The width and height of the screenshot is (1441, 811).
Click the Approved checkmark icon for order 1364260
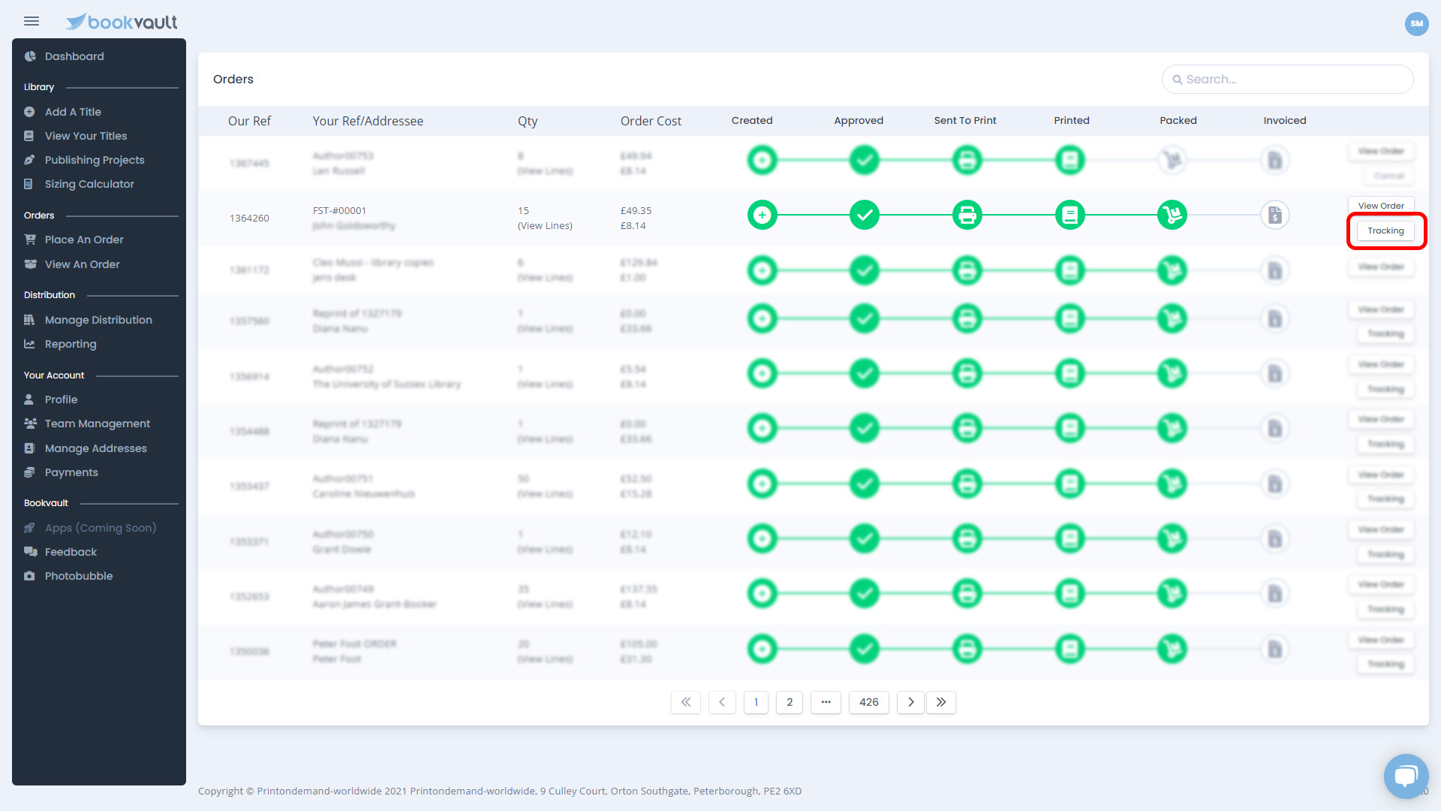point(865,216)
